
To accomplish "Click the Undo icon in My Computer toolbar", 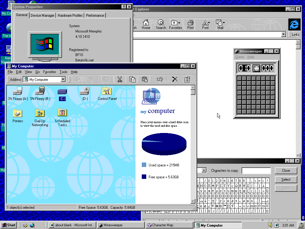I will point(160,79).
